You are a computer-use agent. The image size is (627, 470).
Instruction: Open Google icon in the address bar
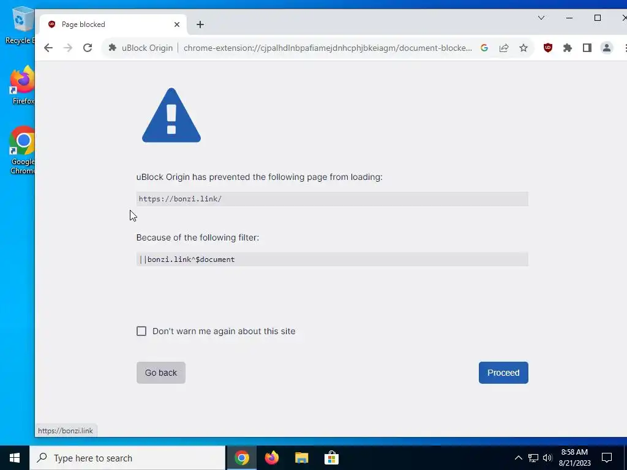point(484,48)
